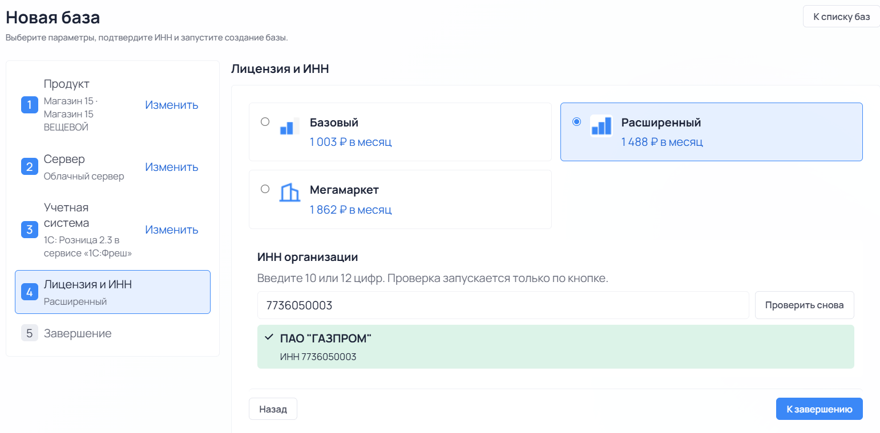Click the 1 488 ₽ в месяц price
The width and height of the screenshot is (880, 433).
click(662, 142)
